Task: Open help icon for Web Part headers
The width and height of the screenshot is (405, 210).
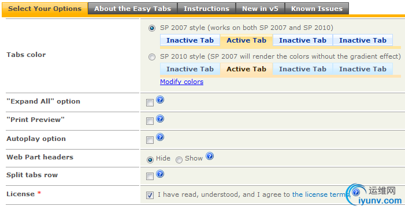Action: click(210, 156)
